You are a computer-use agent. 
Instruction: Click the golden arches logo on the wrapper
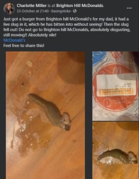click(x=117, y=70)
